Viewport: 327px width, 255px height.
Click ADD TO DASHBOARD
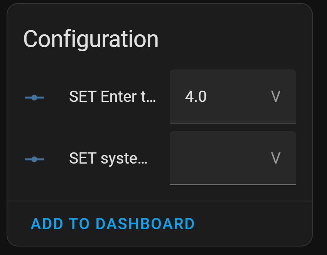[113, 224]
